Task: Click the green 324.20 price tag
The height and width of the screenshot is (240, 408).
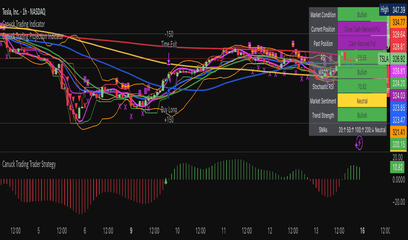Action: tap(399, 83)
